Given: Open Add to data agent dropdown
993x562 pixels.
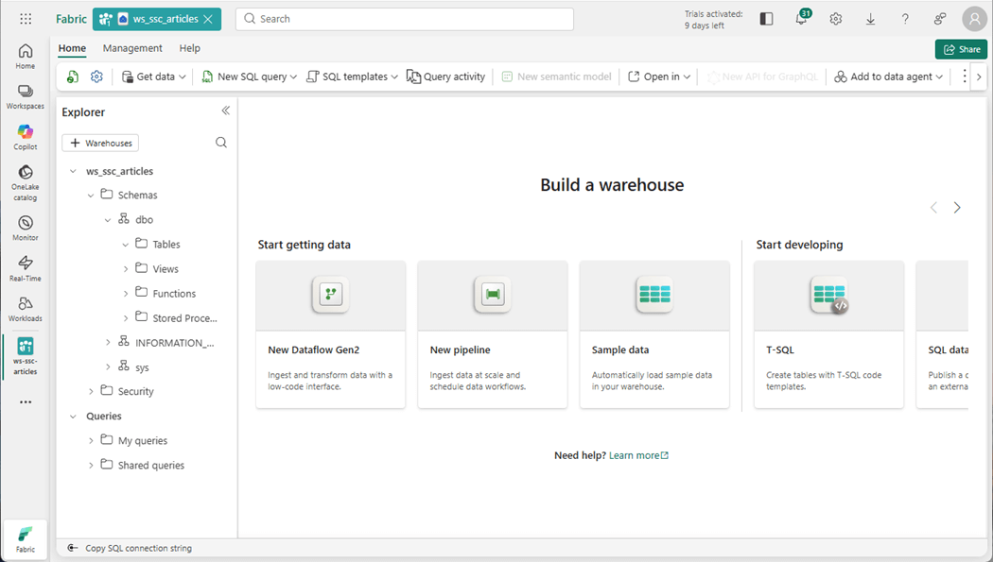Looking at the screenshot, I should [889, 77].
